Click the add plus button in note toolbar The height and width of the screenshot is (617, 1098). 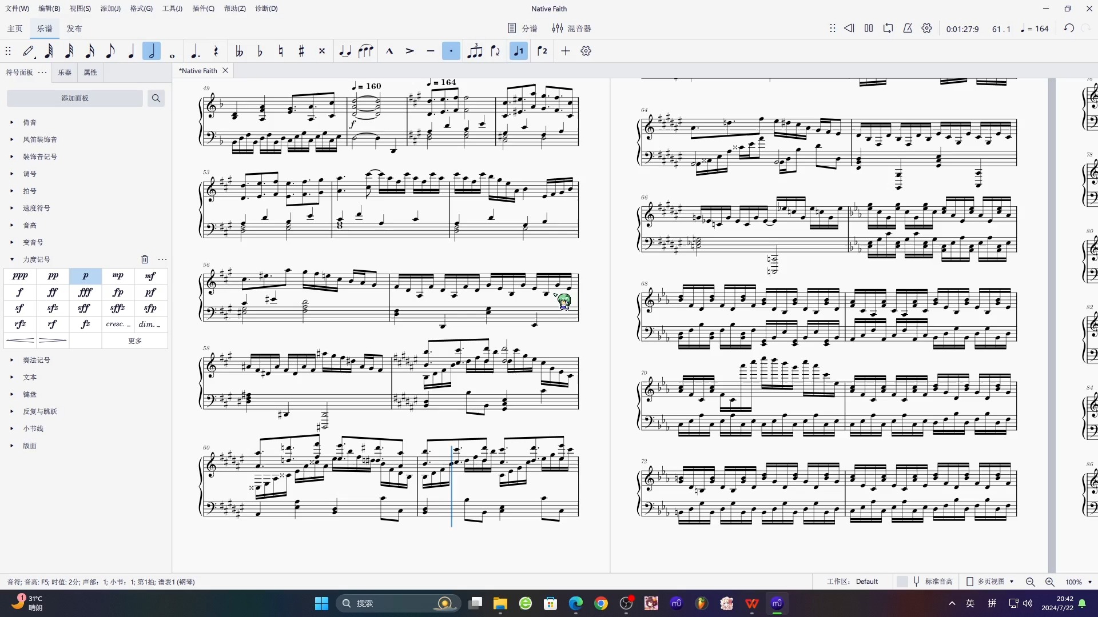click(566, 51)
